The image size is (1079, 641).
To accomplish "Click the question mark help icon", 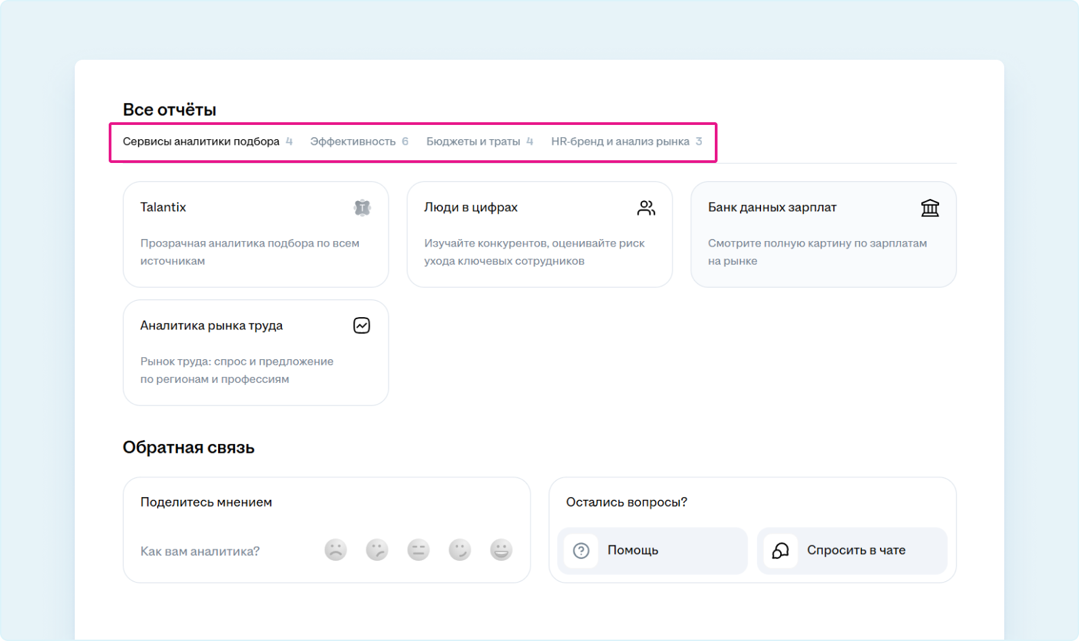I will 581,551.
